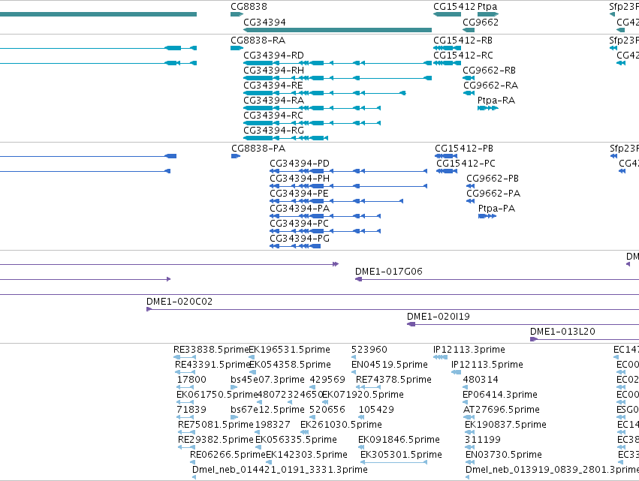
Task: Select transcript CG34394-RH label
Action: (273, 70)
